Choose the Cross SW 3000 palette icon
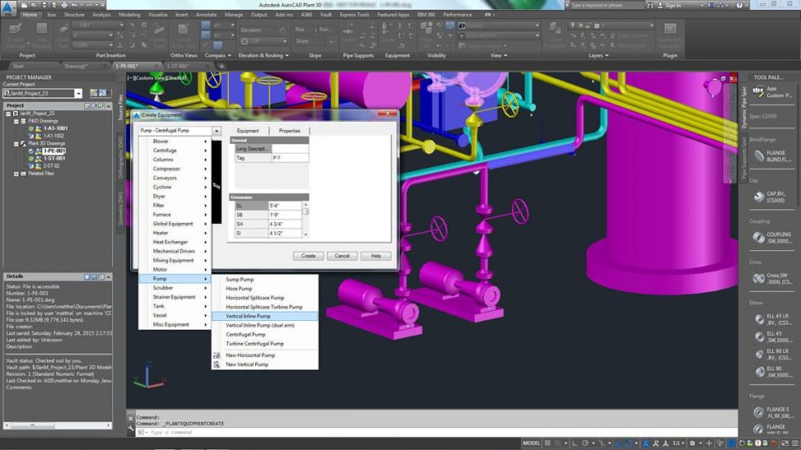 [x=759, y=278]
